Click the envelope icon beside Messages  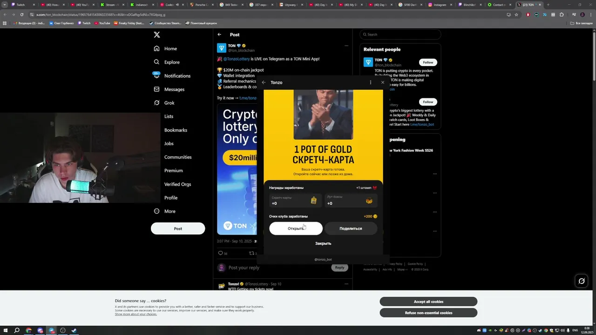[156, 89]
